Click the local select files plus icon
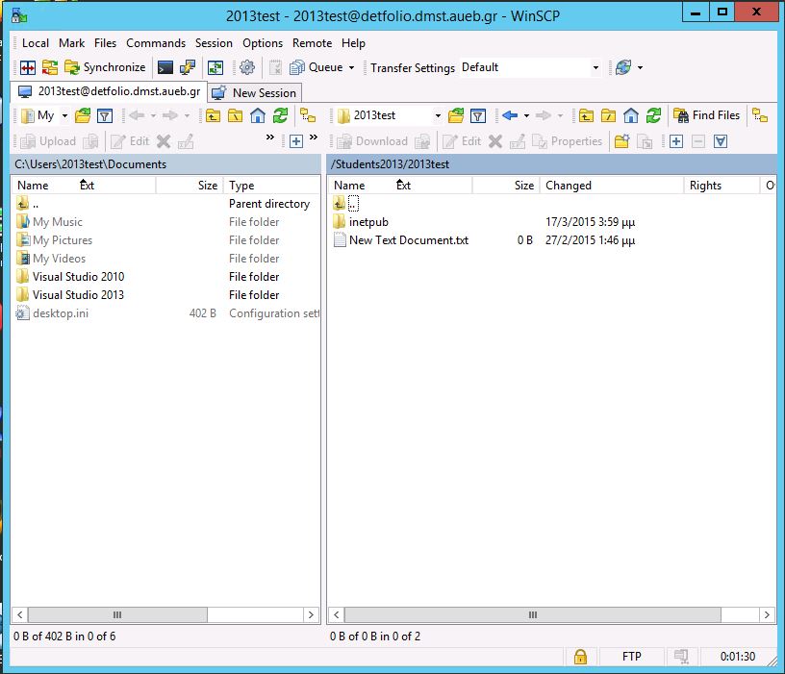Image resolution: width=785 pixels, height=674 pixels. point(296,141)
